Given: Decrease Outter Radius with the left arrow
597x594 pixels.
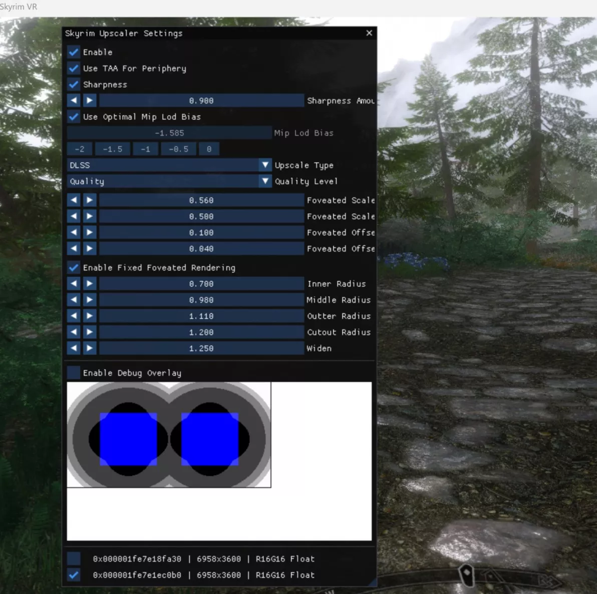Looking at the screenshot, I should pyautogui.click(x=74, y=316).
